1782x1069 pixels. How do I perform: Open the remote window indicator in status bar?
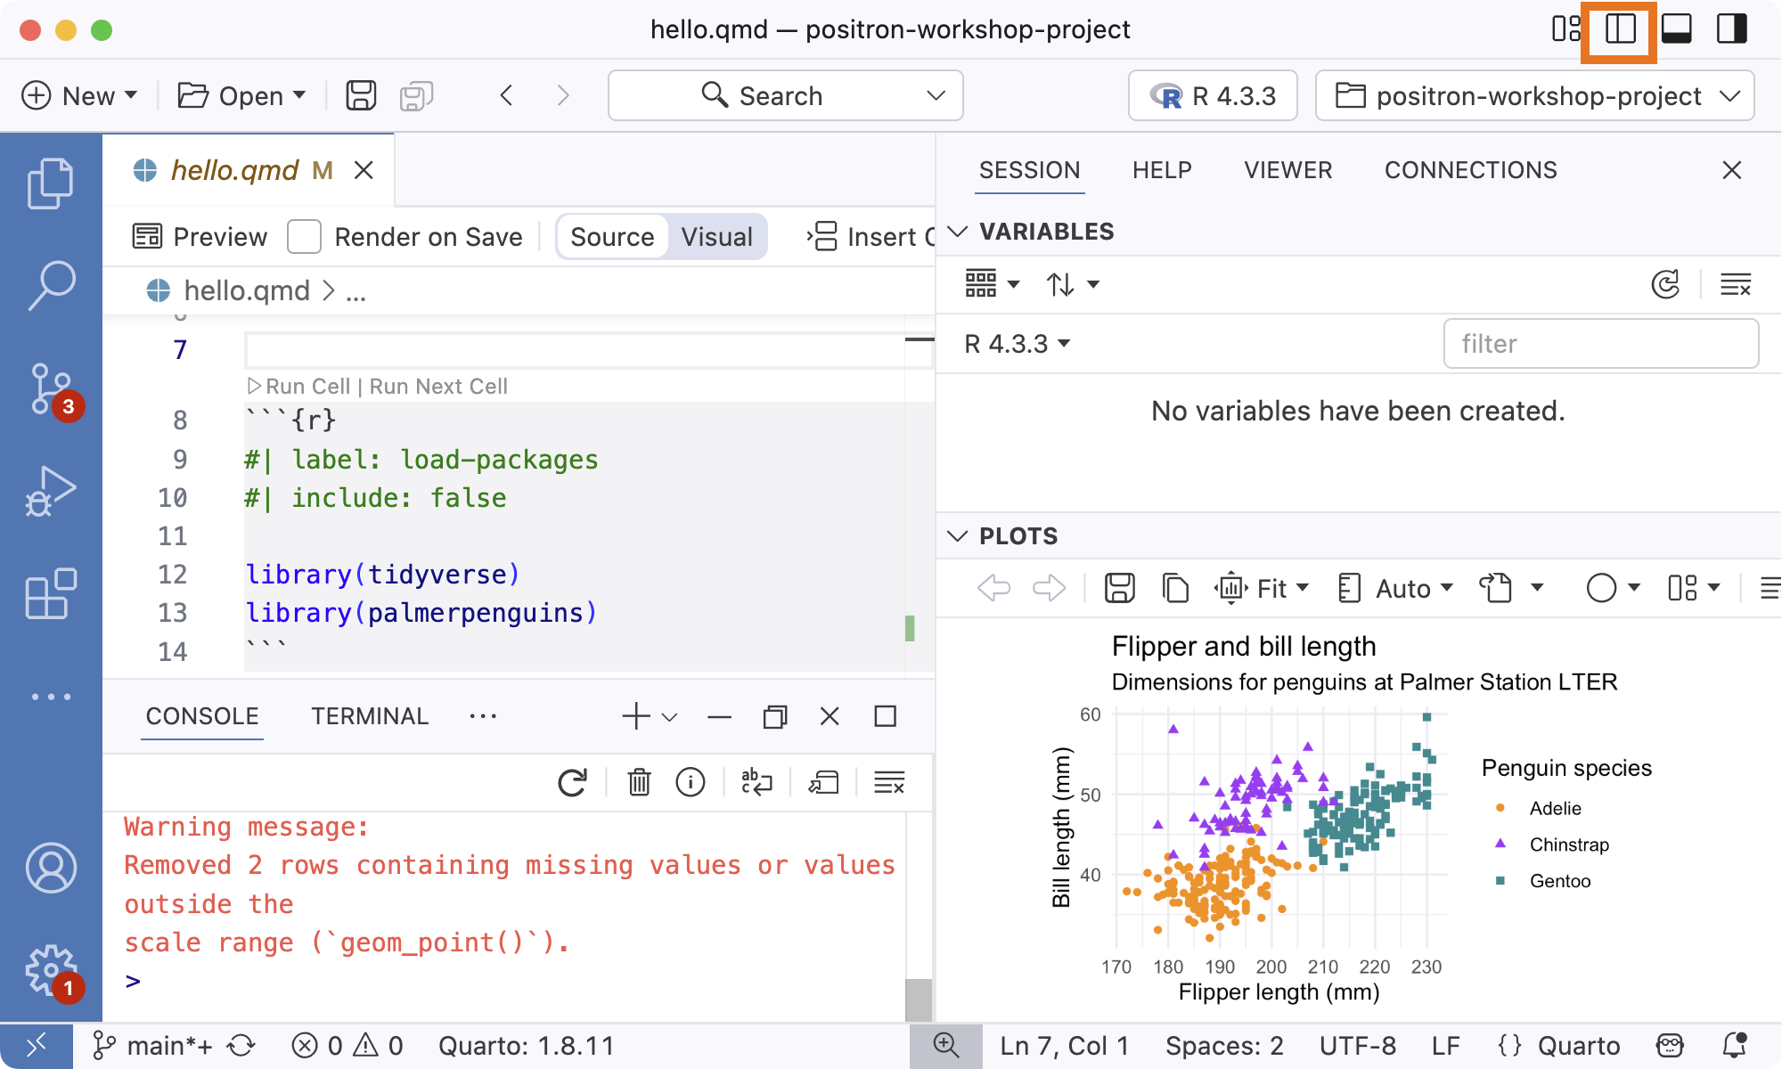(x=37, y=1046)
